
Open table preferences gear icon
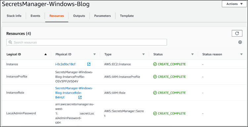[240, 42]
